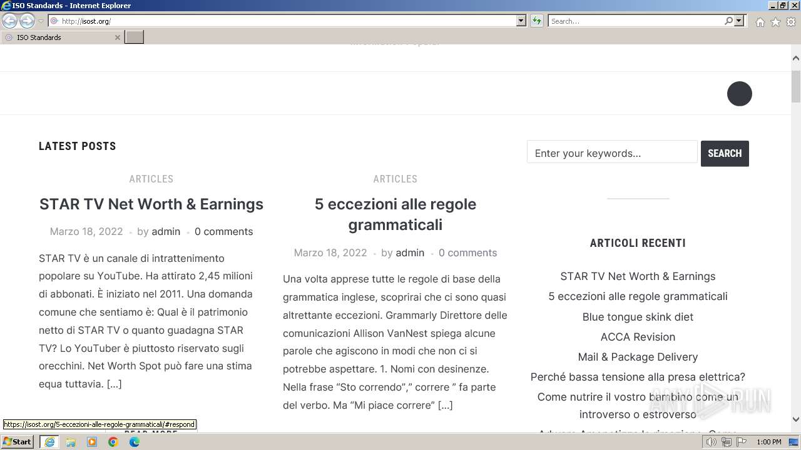Open Internet Explorer from the taskbar
Screen dimensions: 801x450
tap(49, 442)
